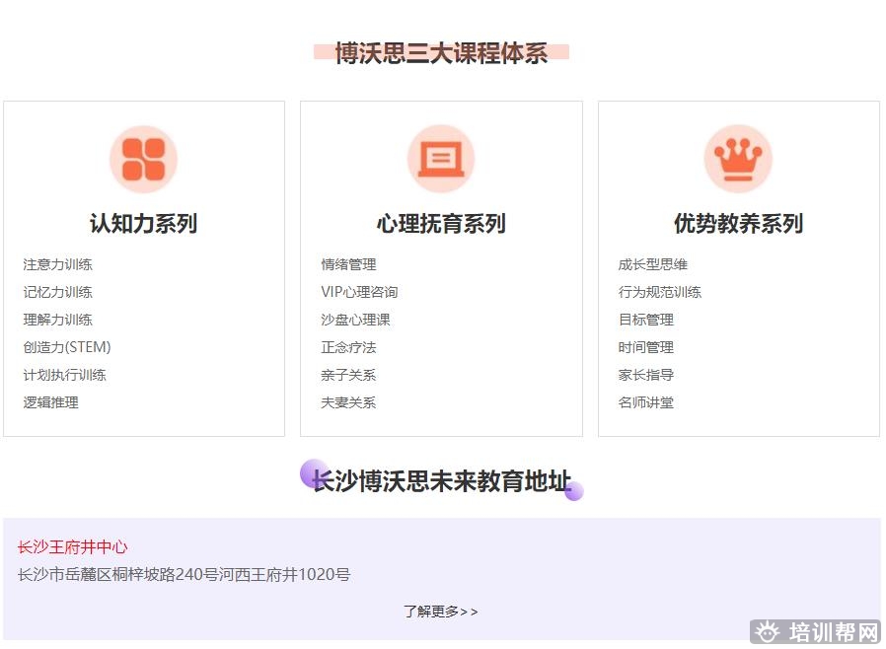Click the 优势教养系列 crown icon

738,159
